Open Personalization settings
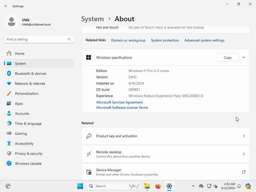The image size is (256, 192). click(39, 93)
